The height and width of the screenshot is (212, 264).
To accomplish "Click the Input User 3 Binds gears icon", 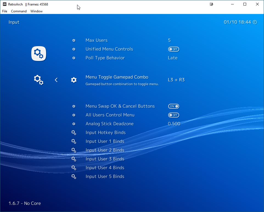I will click(74, 159).
